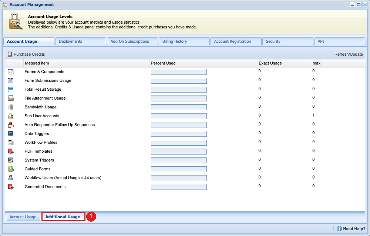
Task: Select the Form Submissions Usage text
Action: pos(48,80)
